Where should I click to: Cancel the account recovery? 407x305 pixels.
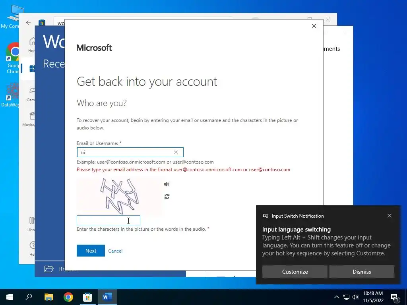[115, 251]
